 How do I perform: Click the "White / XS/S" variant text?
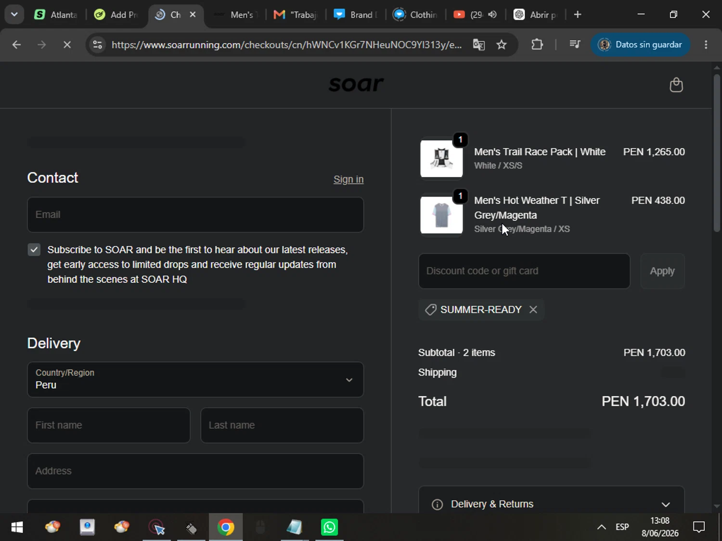click(498, 165)
